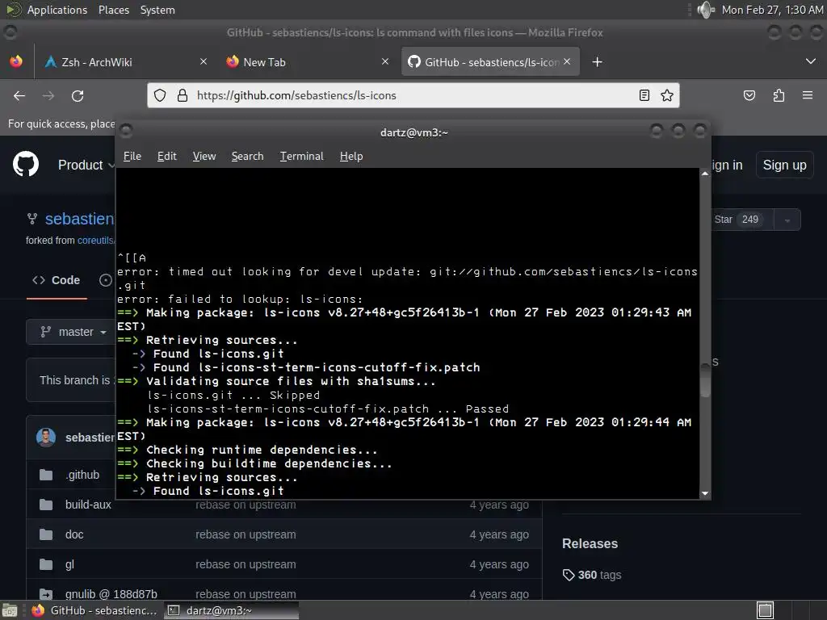Switch to New Tab tab
The width and height of the screenshot is (827, 620).
[308, 61]
